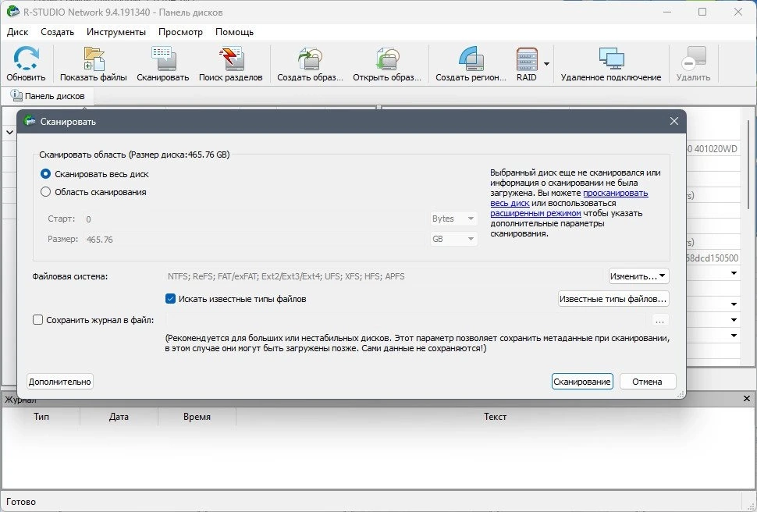The height and width of the screenshot is (512, 757).
Task: Click the Дополнительно button
Action: point(60,382)
